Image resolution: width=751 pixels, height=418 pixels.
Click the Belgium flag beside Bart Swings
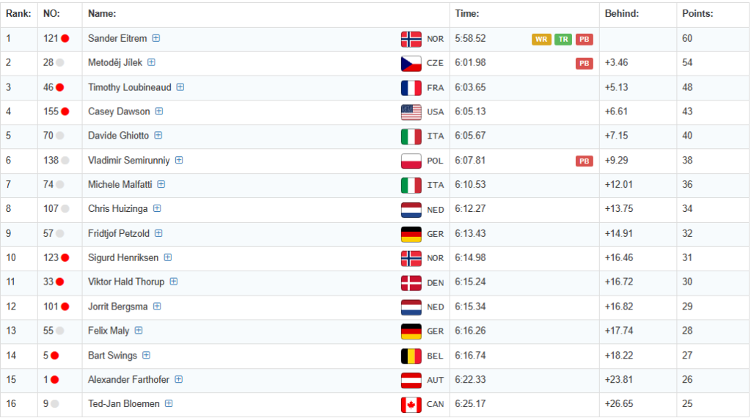point(411,356)
